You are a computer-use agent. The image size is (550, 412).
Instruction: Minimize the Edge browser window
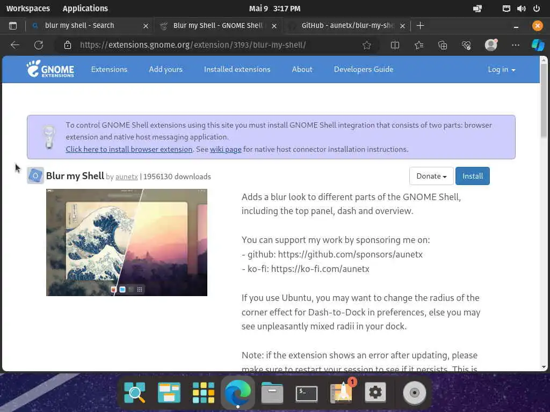pyautogui.click(x=516, y=26)
